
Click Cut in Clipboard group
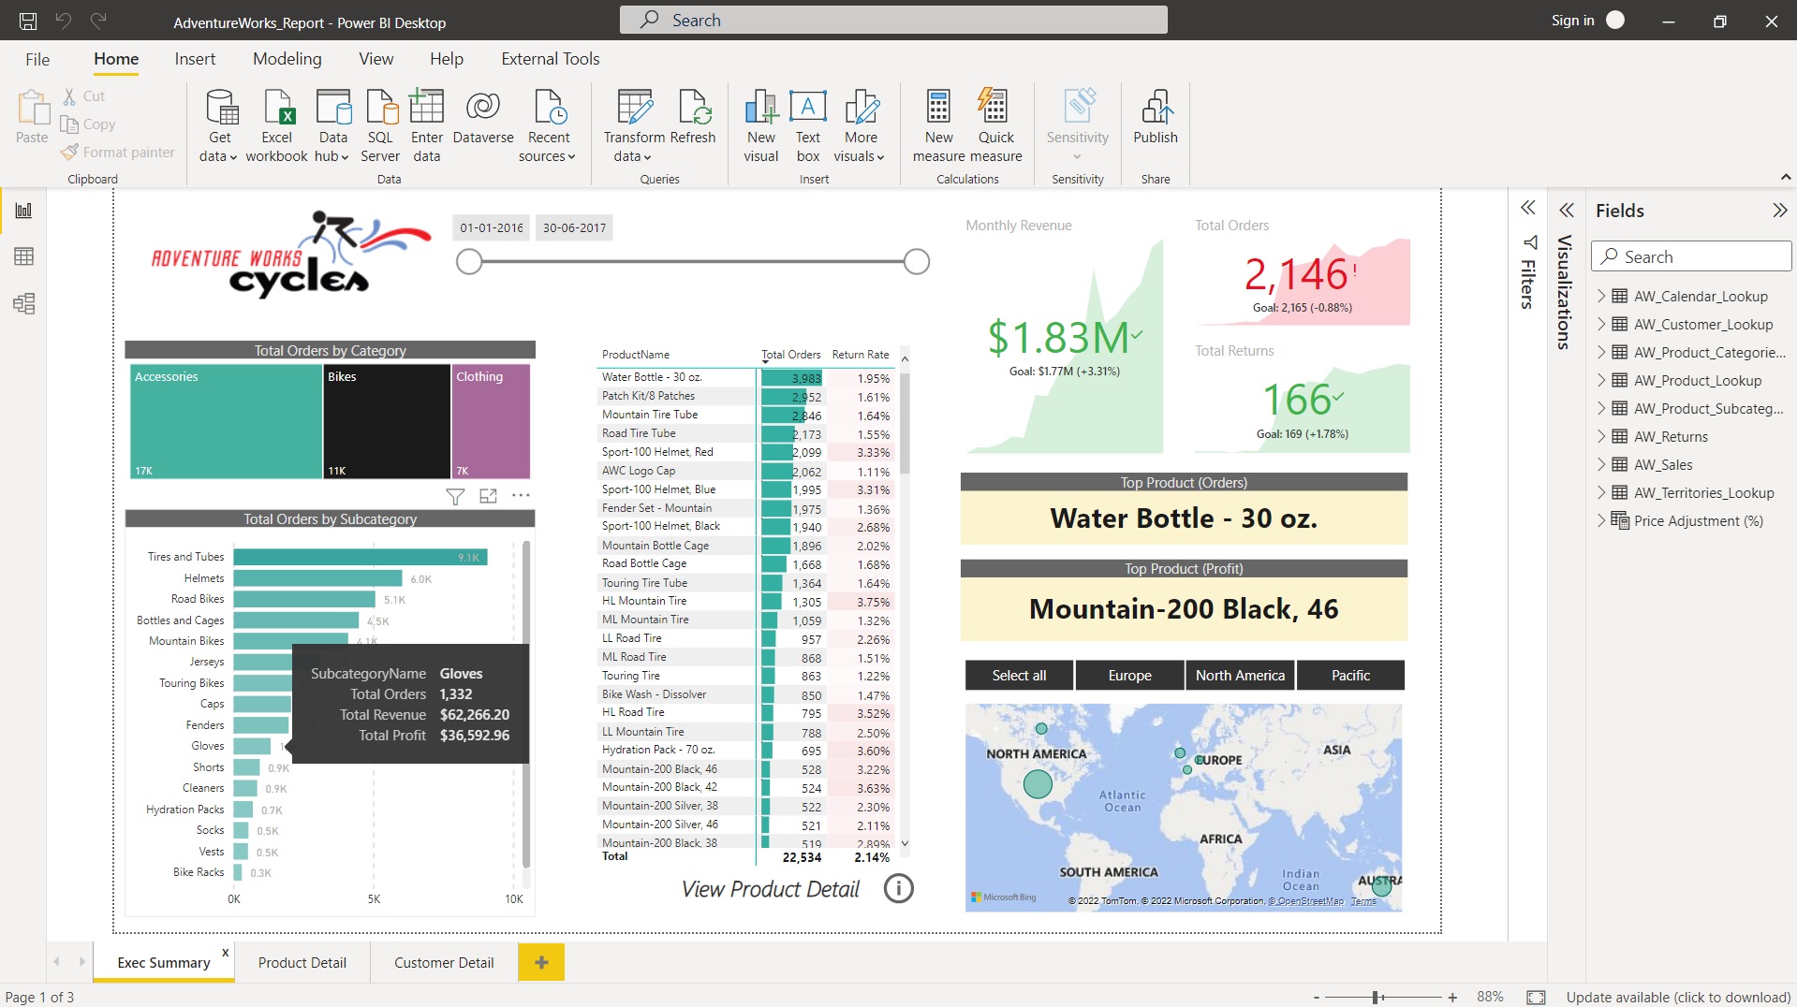[84, 96]
